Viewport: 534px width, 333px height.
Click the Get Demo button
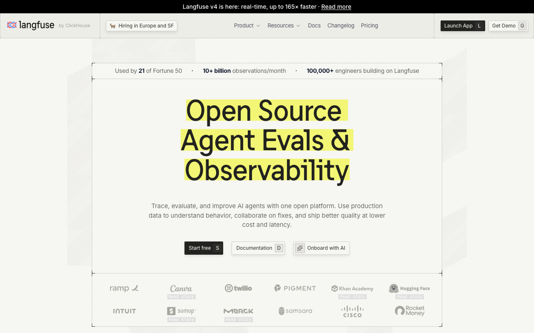[x=508, y=26]
